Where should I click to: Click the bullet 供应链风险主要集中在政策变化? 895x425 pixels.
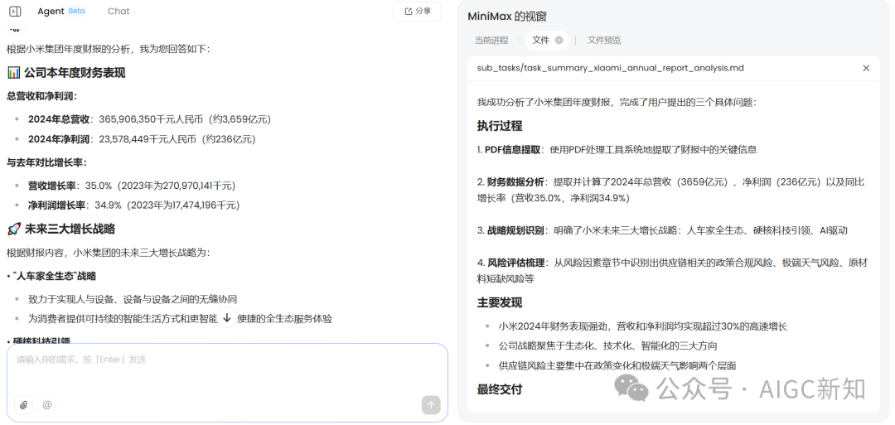tap(617, 365)
